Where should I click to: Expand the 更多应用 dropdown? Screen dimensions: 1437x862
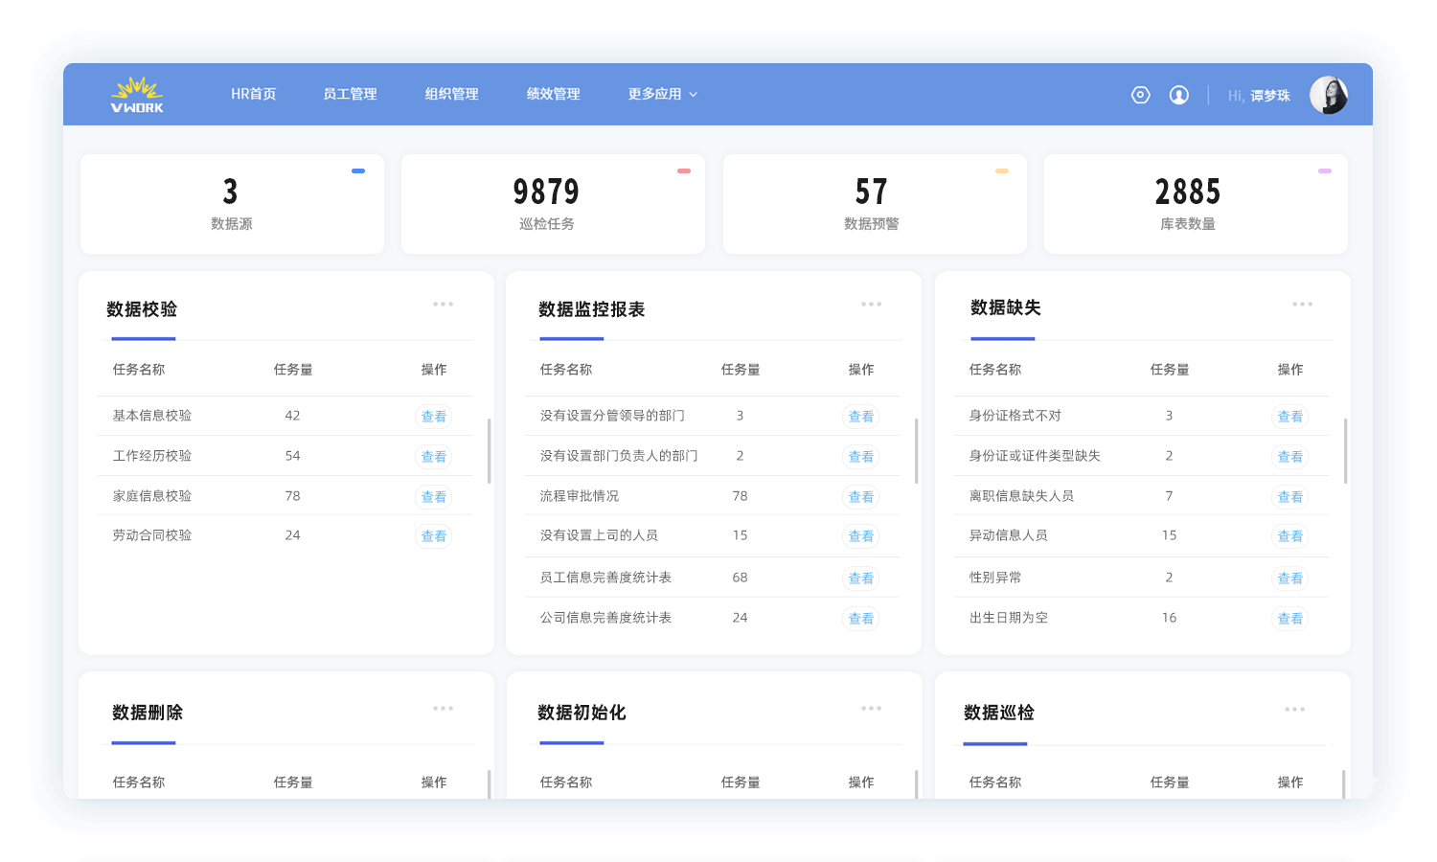(663, 94)
